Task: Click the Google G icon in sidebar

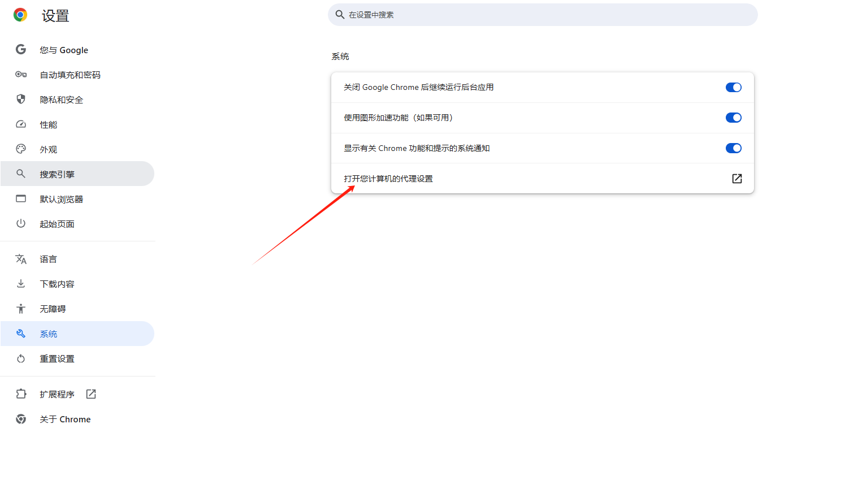Action: point(21,50)
